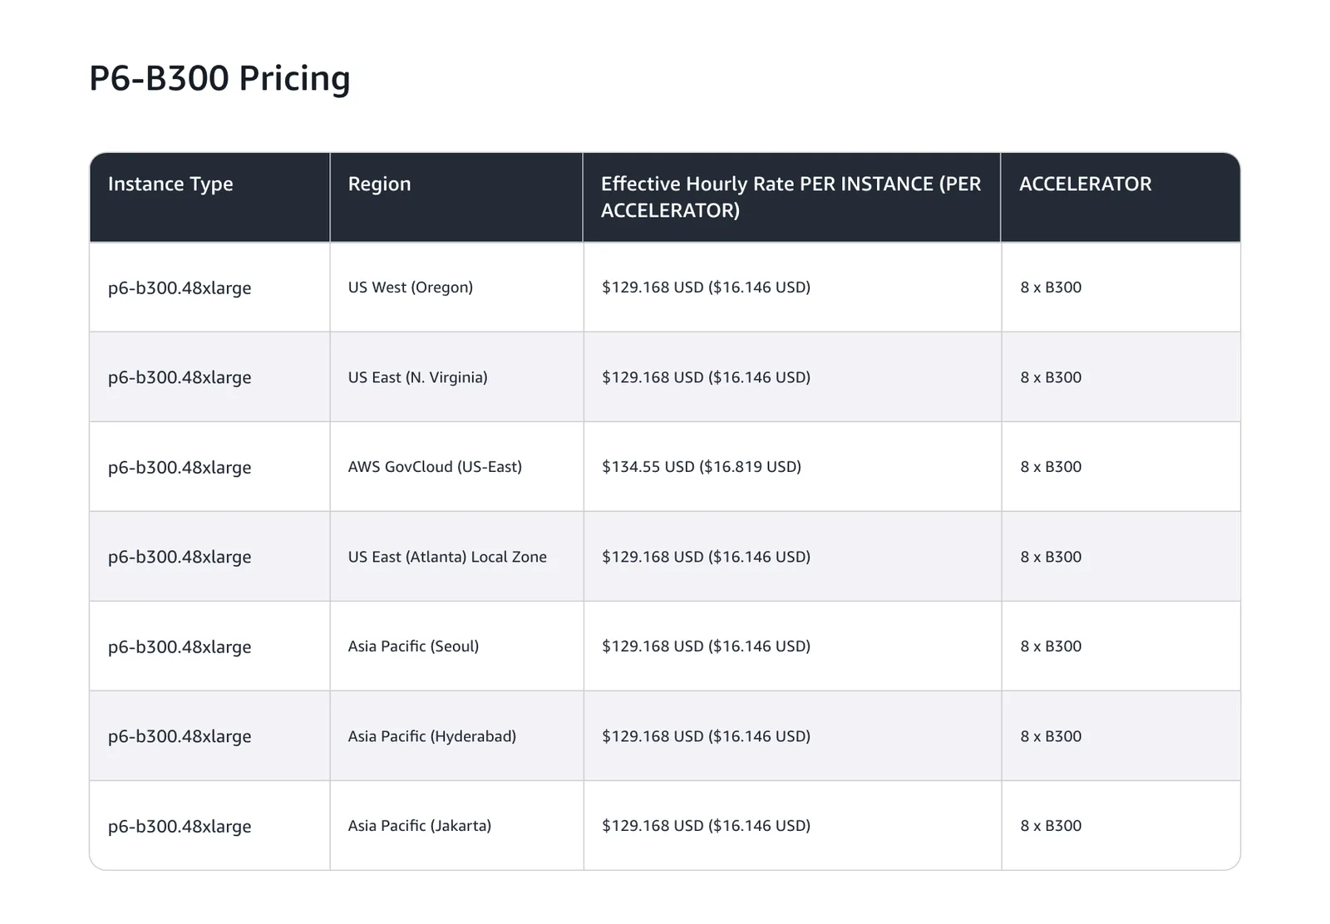The image size is (1330, 924).
Task: Click p6-b300.48xlarge in the Oregon row
Action: [180, 288]
